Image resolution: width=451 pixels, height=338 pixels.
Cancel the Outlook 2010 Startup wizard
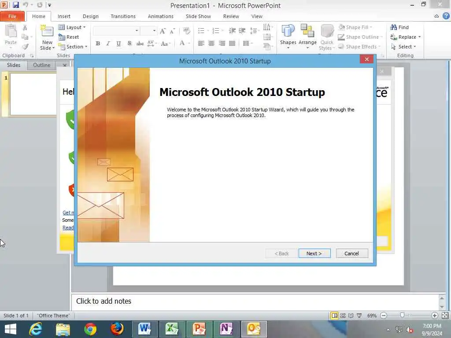352,253
